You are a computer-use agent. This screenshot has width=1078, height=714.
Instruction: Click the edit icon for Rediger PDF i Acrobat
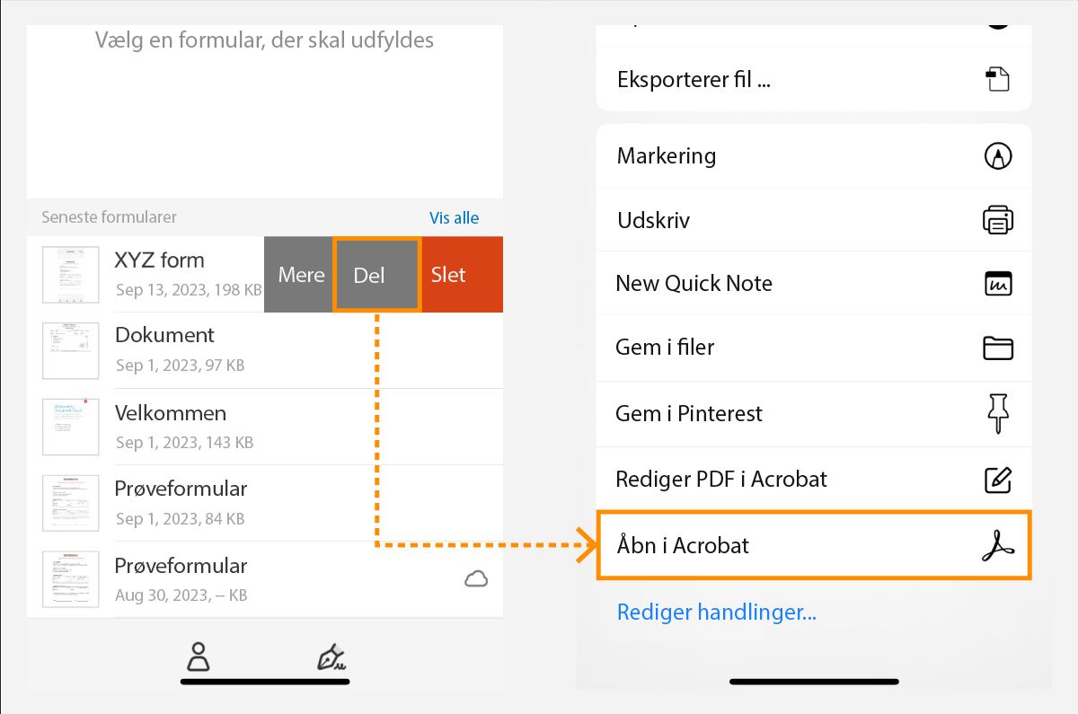click(x=997, y=479)
